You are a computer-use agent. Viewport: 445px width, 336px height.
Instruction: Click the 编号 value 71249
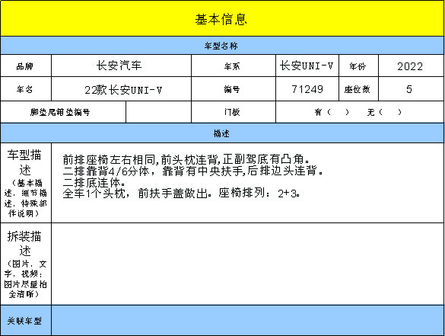click(x=307, y=89)
